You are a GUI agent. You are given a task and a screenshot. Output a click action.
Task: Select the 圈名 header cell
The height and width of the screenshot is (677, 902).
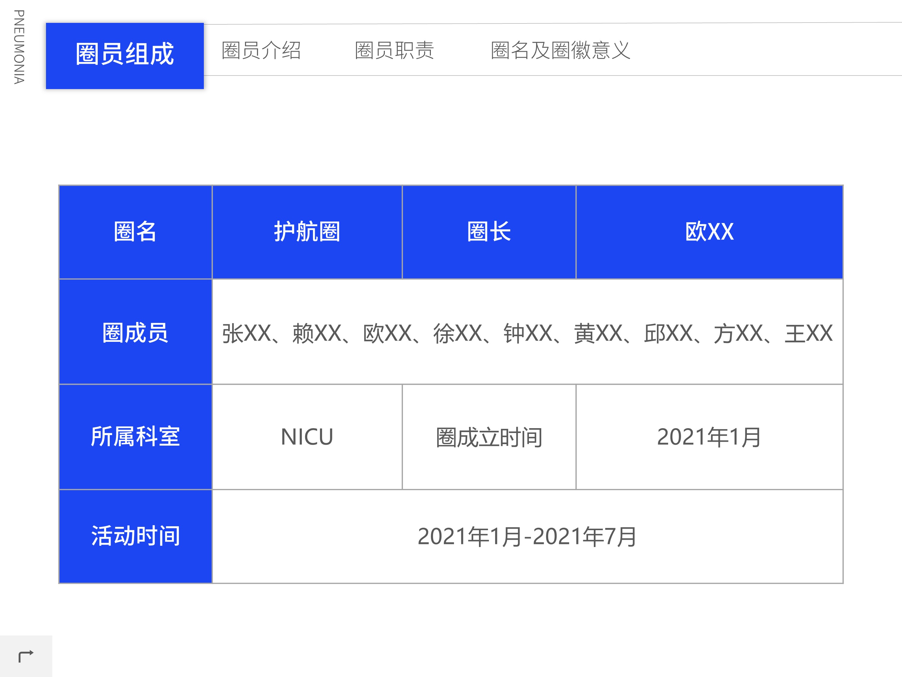[x=135, y=232]
